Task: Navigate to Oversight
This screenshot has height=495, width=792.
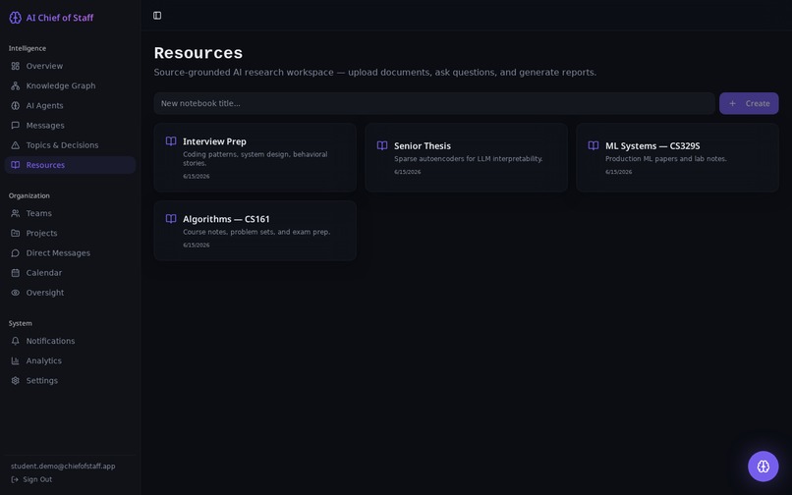Action: tap(70, 293)
